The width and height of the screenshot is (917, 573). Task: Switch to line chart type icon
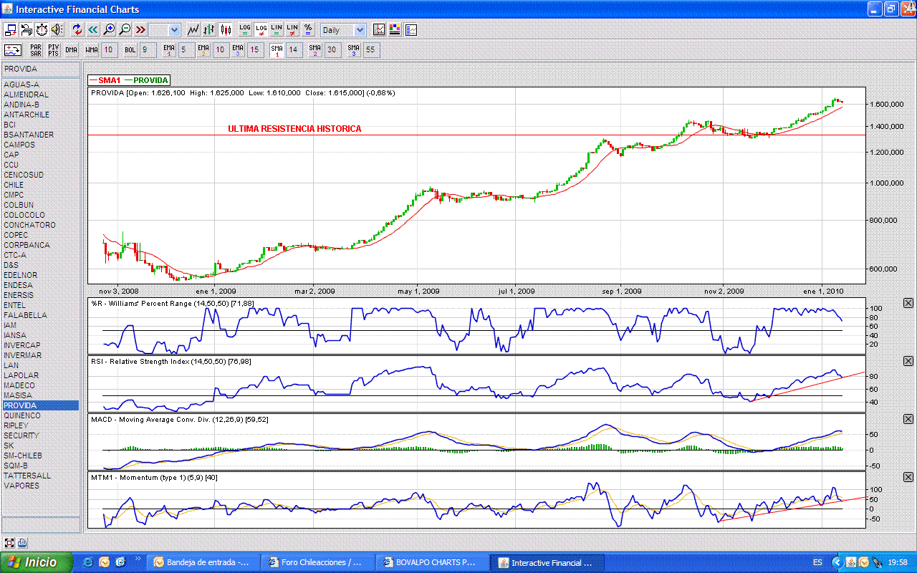193,30
